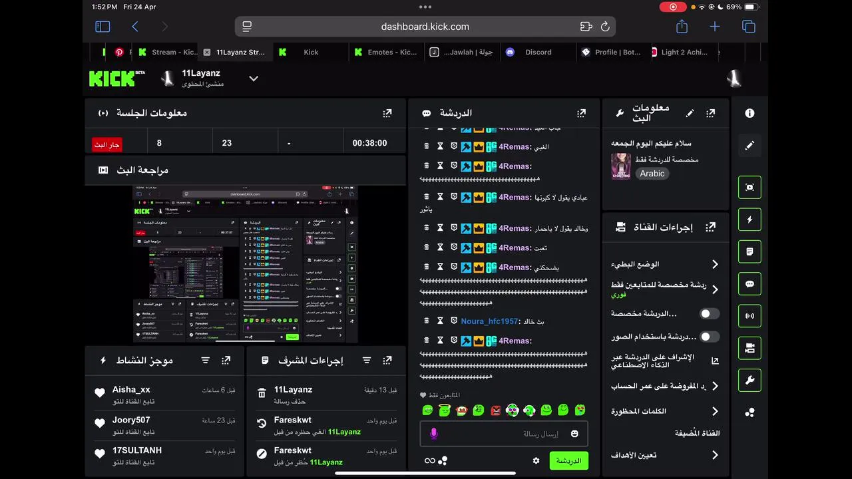Expand the الوضع البطيء slow mode option
This screenshot has height=479, width=852.
coord(715,264)
